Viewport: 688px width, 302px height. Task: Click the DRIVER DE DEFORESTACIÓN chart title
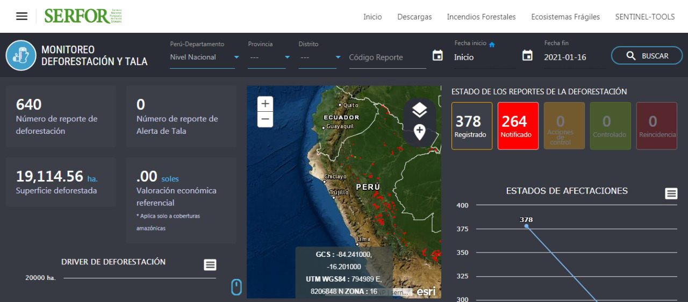113,262
